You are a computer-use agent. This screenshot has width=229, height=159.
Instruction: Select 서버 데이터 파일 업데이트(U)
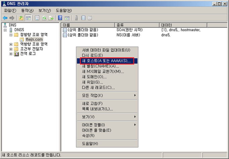(x=107, y=50)
